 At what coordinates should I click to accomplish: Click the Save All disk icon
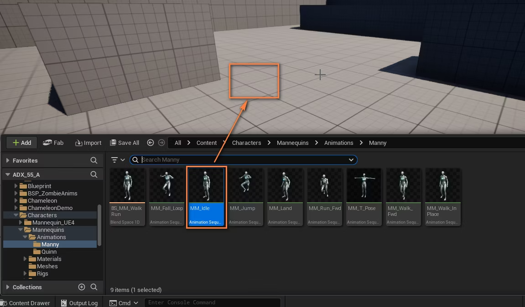(113, 143)
